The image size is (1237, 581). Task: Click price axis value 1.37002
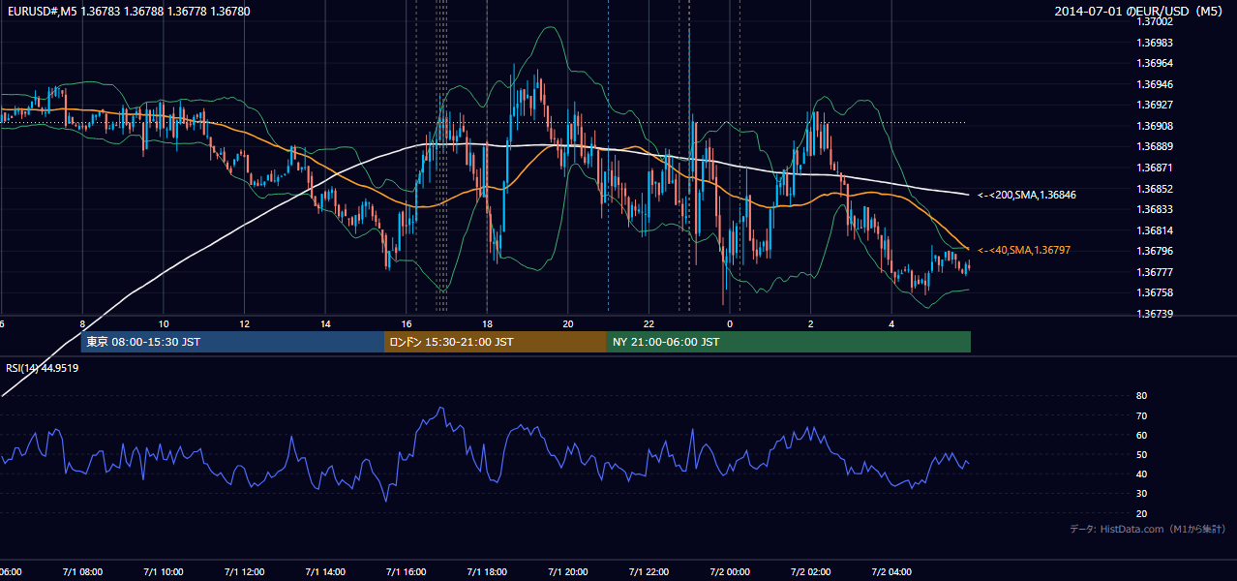click(x=1155, y=22)
